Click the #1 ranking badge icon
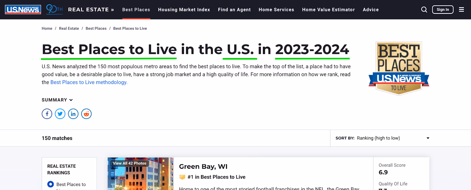Screen dimensions: 471x190 pos(182,177)
